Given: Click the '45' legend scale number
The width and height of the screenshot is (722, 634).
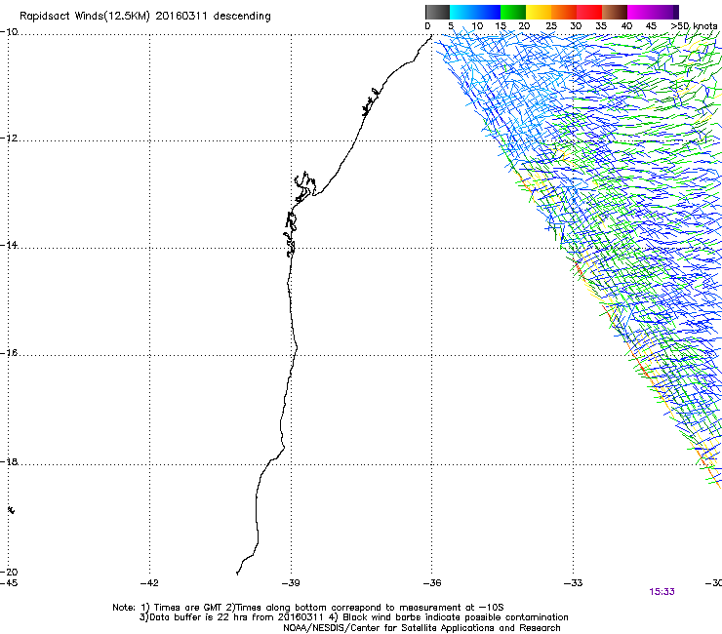Looking at the screenshot, I should click(x=651, y=26).
